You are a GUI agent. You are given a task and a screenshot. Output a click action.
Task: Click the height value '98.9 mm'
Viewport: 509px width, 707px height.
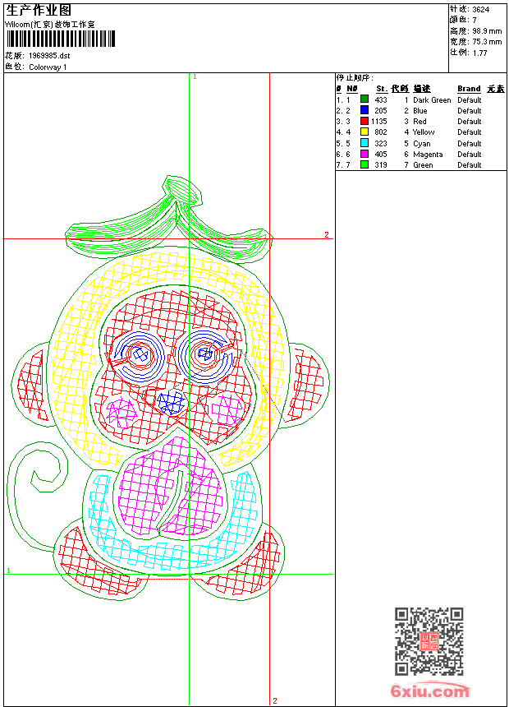point(487,31)
